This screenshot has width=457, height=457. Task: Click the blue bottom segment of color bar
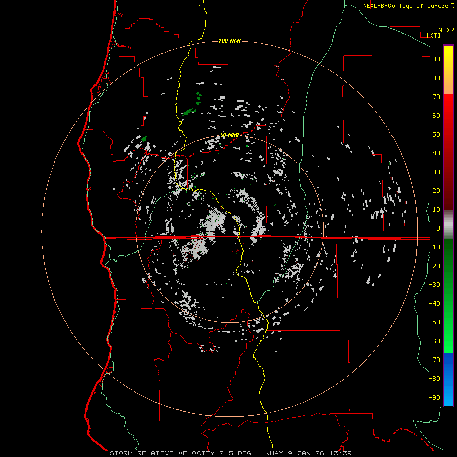[448, 379]
